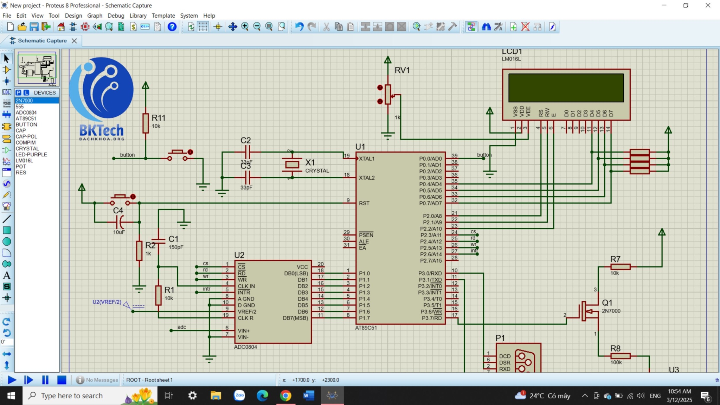Viewport: 720px width, 405px height.
Task: Select the Wire Label mode tool
Action: [7, 92]
